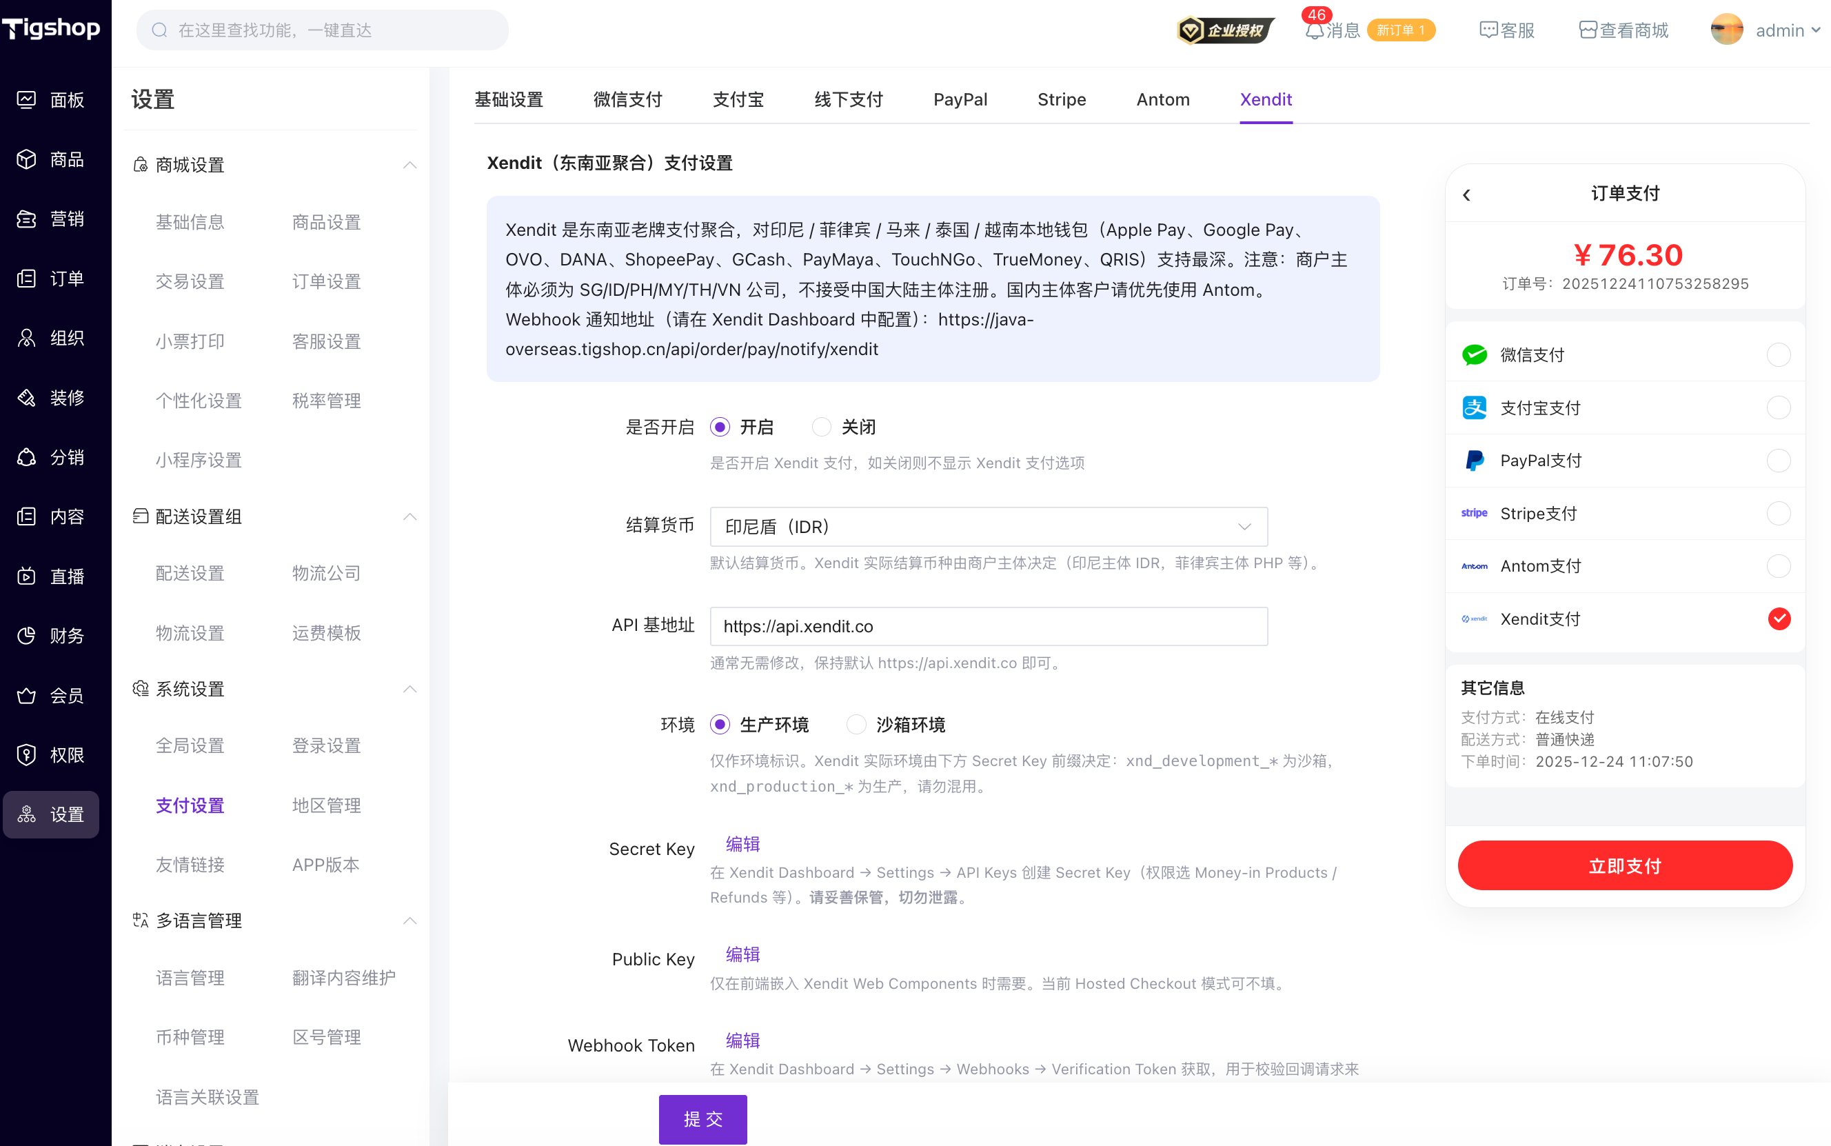This screenshot has width=1831, height=1146.
Task: Open the 面板 dashboard icon in sidebar
Action: coord(26,100)
